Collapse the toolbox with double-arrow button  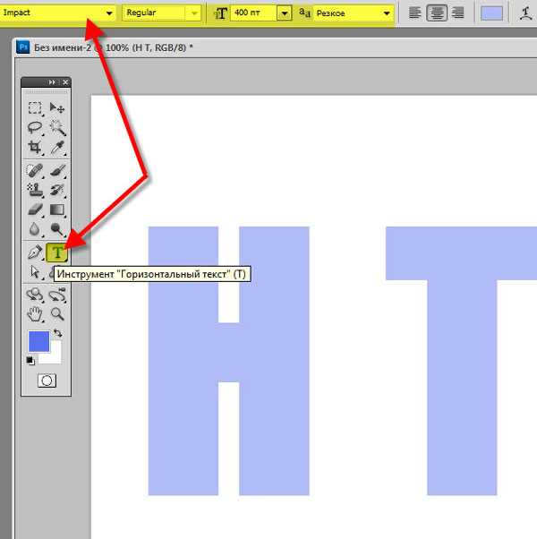pos(52,82)
